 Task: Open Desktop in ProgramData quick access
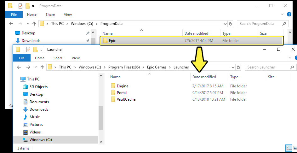click(x=25, y=33)
